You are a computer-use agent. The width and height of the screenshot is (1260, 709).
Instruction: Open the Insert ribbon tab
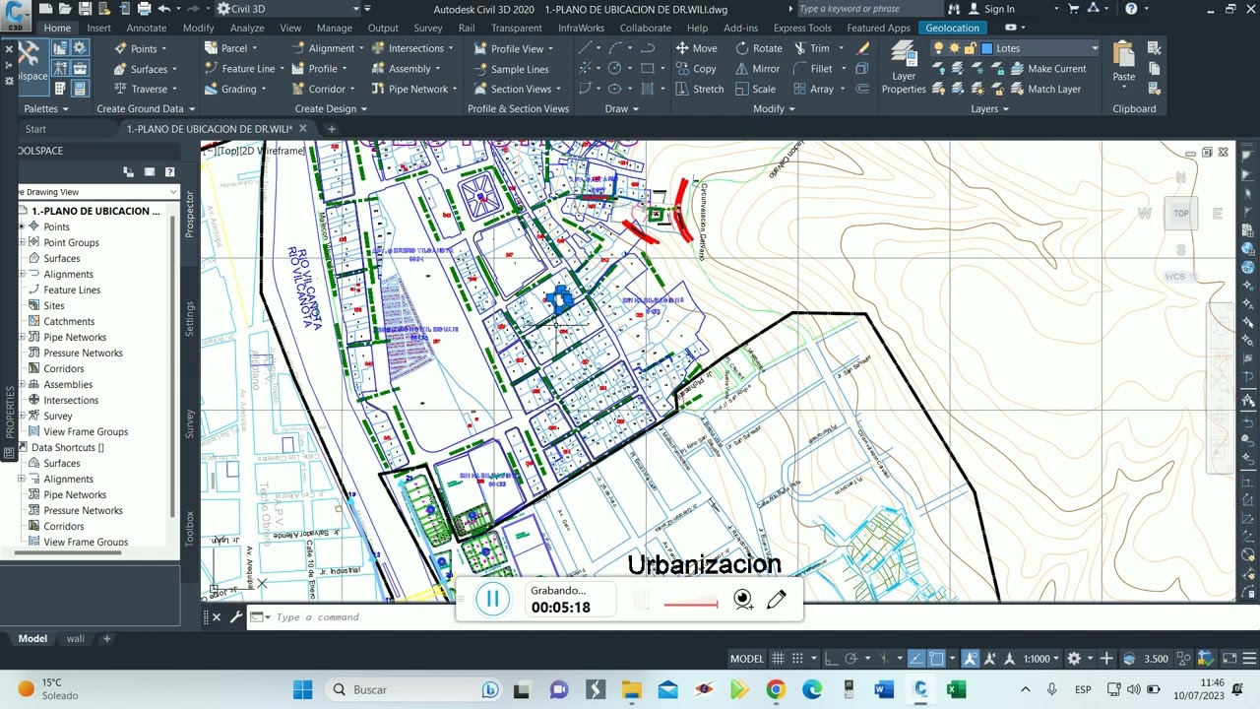98,28
